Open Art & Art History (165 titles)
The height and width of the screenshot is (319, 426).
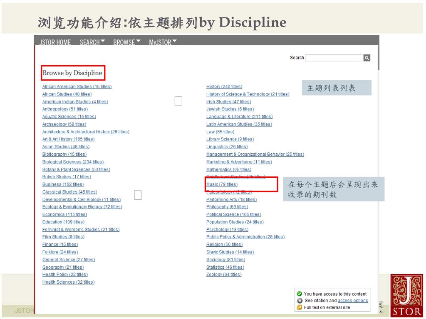[68, 139]
